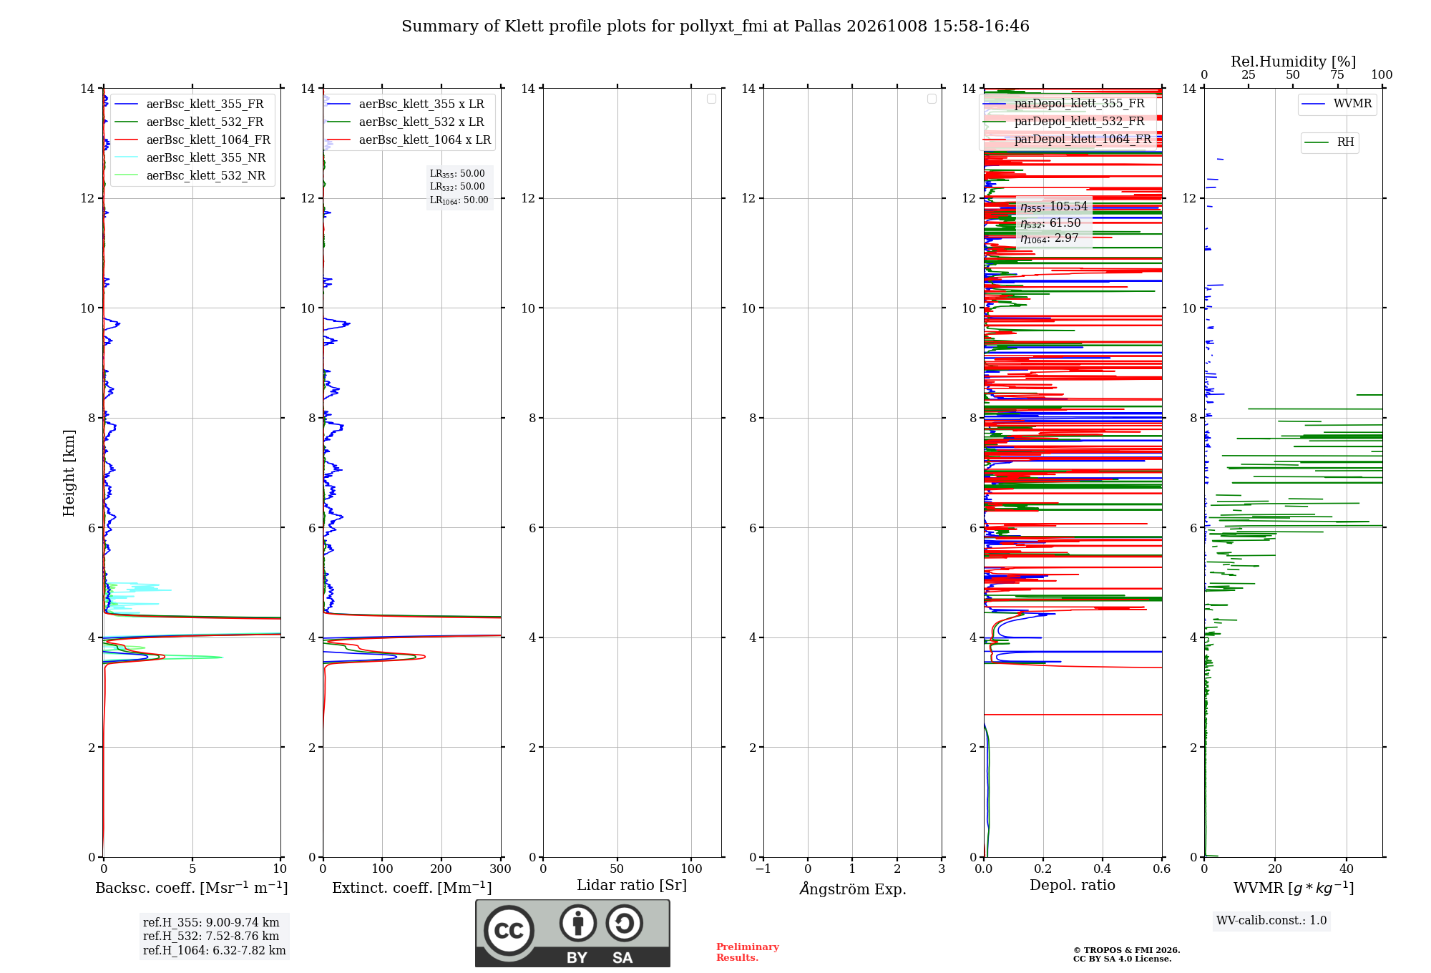The image size is (1431, 973).
Task: Click the SA share-alike circular arrow icon
Action: click(x=624, y=923)
